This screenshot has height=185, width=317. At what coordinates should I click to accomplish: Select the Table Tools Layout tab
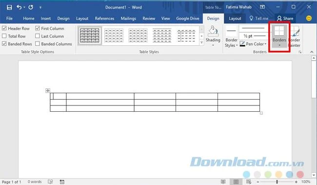tap(235, 19)
